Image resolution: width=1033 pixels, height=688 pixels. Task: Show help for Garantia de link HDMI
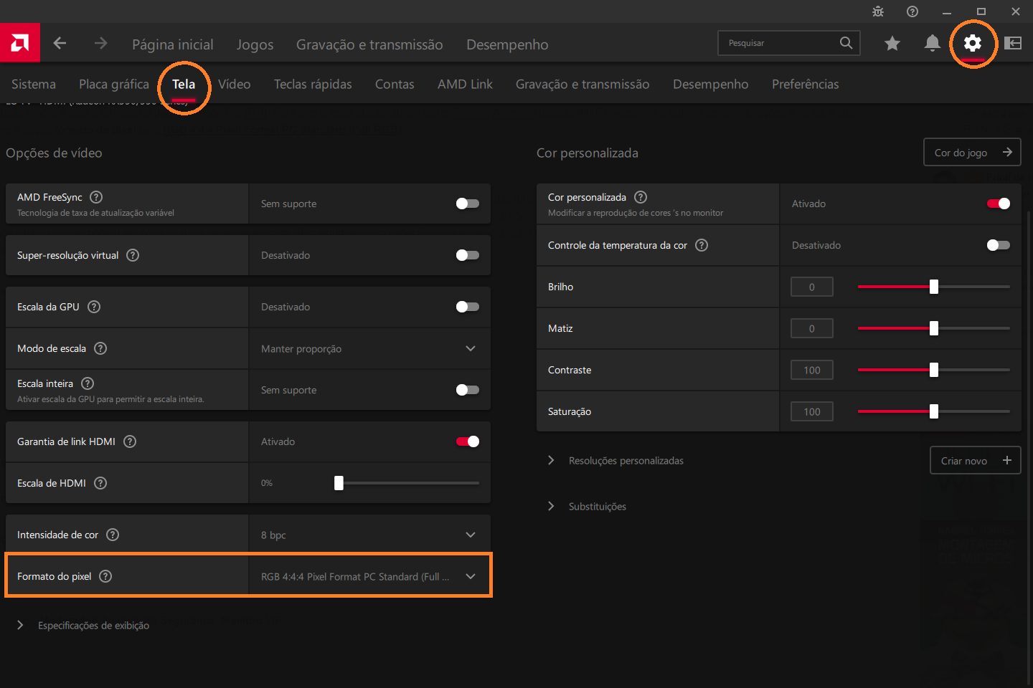coord(130,441)
